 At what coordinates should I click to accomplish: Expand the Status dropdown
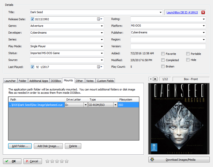click(102, 53)
